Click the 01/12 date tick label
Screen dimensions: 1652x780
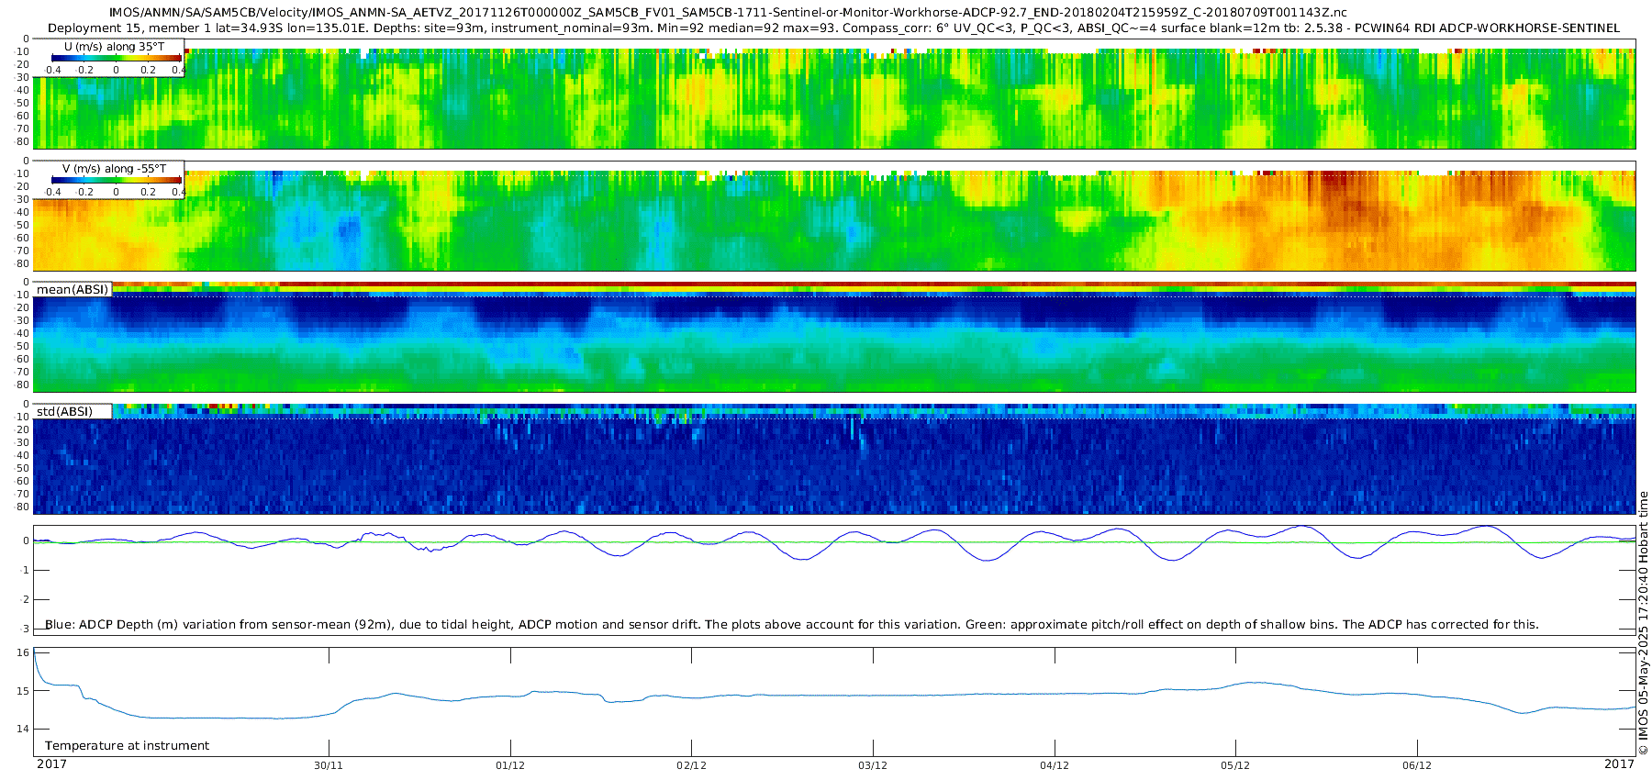510,765
